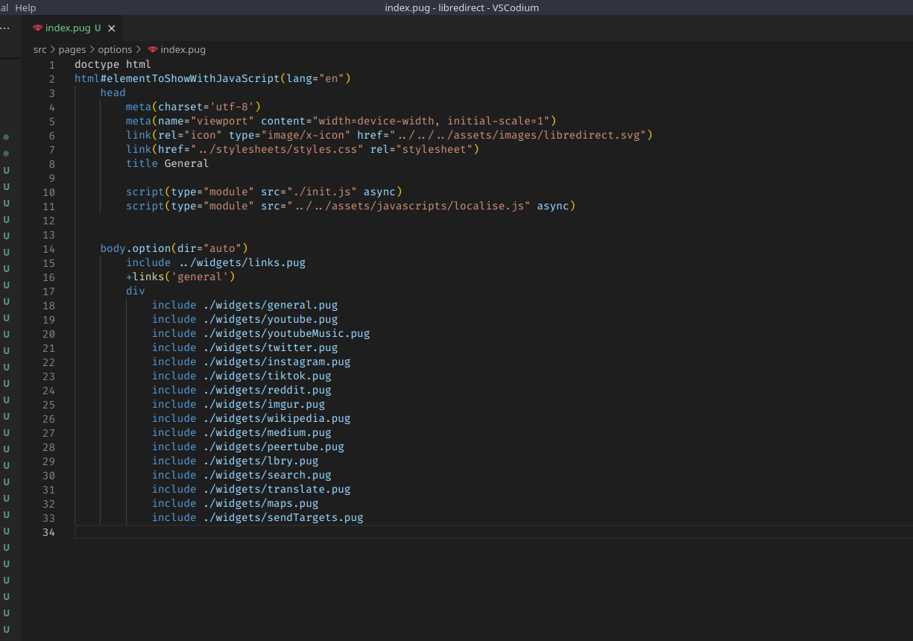The image size is (913, 641).
Task: Open the src breadcrumb segment
Action: (x=40, y=50)
